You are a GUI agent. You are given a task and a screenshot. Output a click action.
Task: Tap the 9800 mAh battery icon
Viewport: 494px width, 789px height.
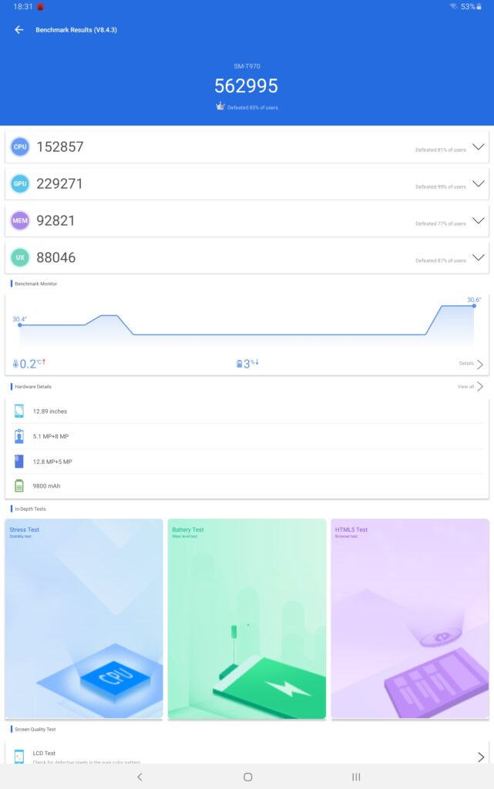(x=19, y=486)
